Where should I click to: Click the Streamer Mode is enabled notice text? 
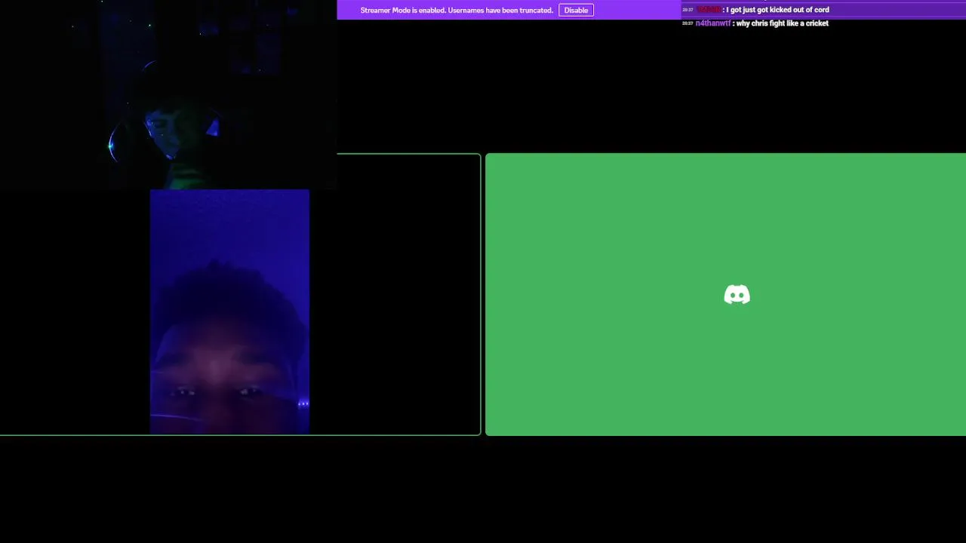(x=457, y=11)
